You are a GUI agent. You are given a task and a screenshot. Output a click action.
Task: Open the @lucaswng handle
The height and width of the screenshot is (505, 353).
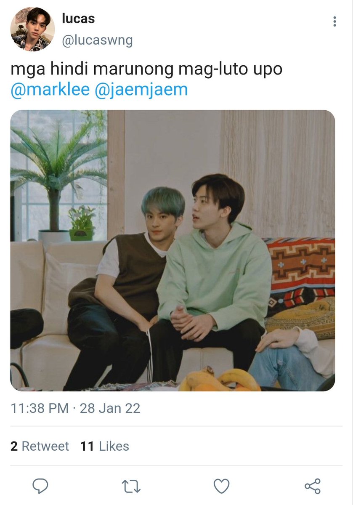[x=97, y=40]
